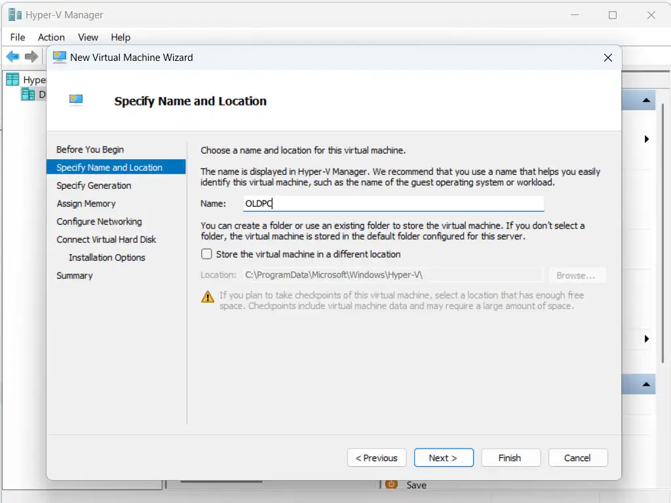Click the monitor icon beside the Specify Name heading
Viewport: 671px width, 503px height.
[76, 100]
